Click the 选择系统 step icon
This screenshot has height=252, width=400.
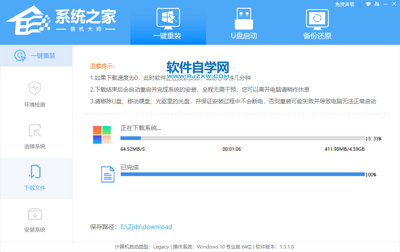pyautogui.click(x=35, y=130)
